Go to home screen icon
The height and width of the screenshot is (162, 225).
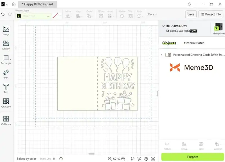[x=13, y=4]
